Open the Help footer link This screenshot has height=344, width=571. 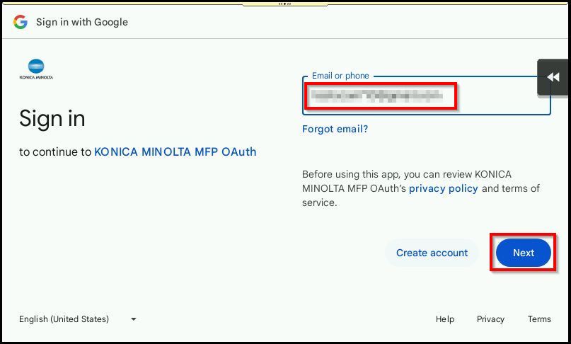pyautogui.click(x=445, y=319)
